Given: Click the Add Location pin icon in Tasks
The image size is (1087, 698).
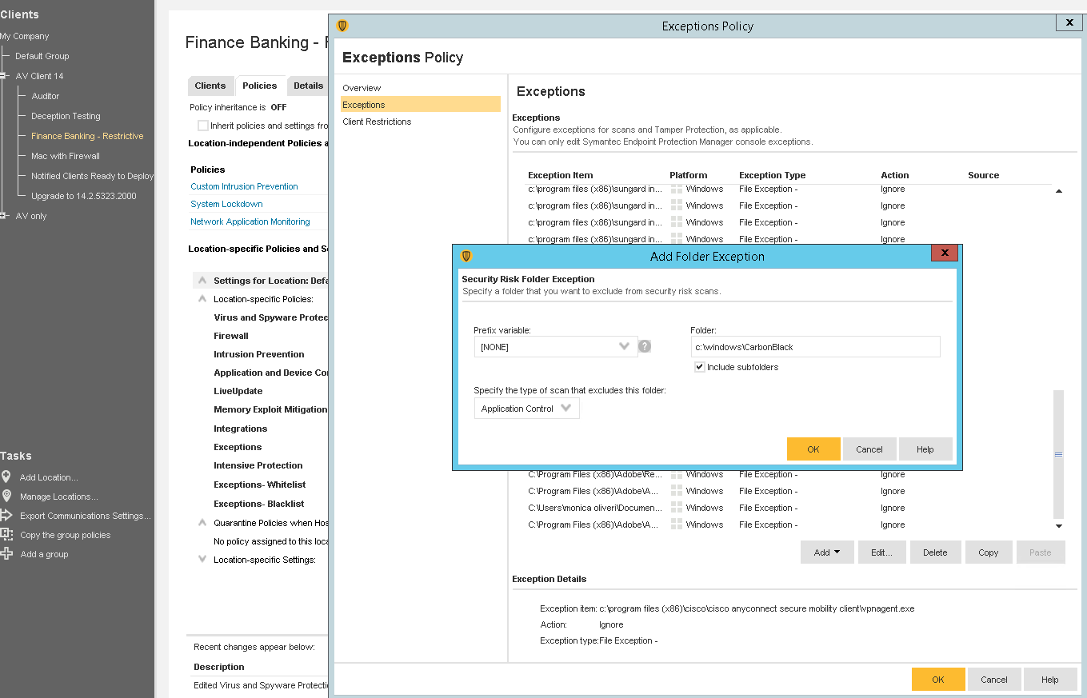Looking at the screenshot, I should (x=6, y=477).
